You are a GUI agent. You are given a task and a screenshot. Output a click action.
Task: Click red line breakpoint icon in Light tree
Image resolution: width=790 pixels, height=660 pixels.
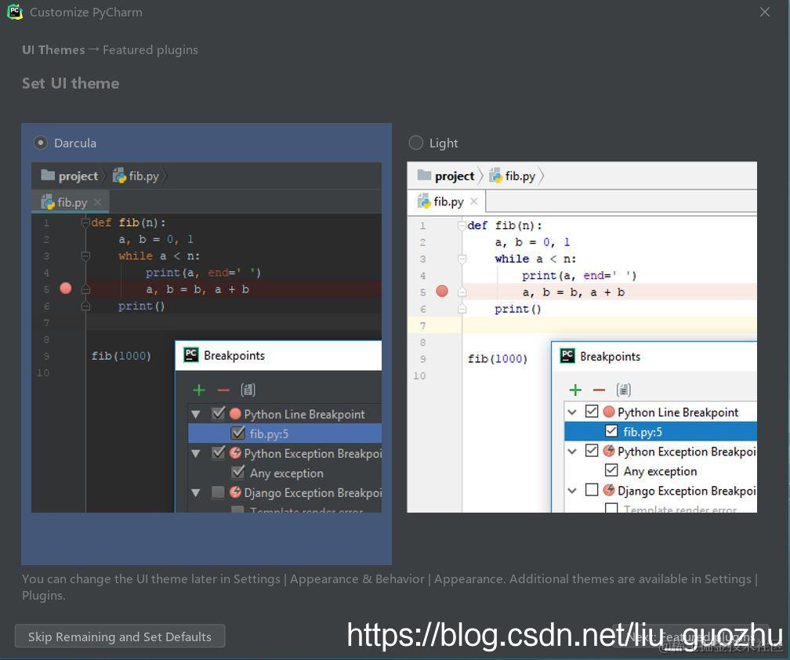[609, 412]
